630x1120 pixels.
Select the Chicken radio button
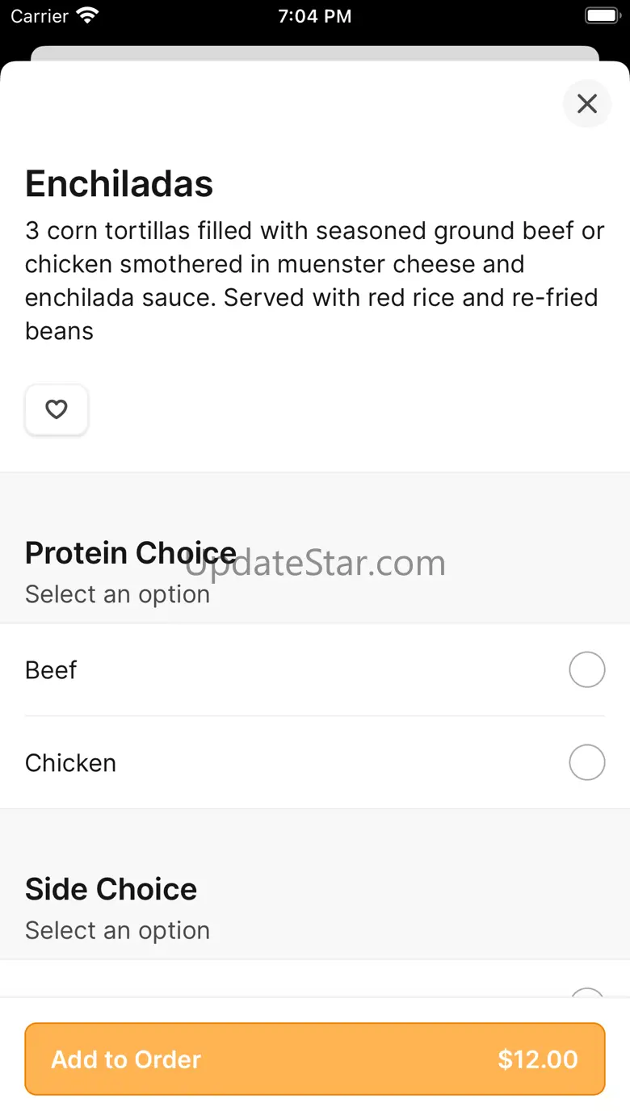click(x=587, y=762)
